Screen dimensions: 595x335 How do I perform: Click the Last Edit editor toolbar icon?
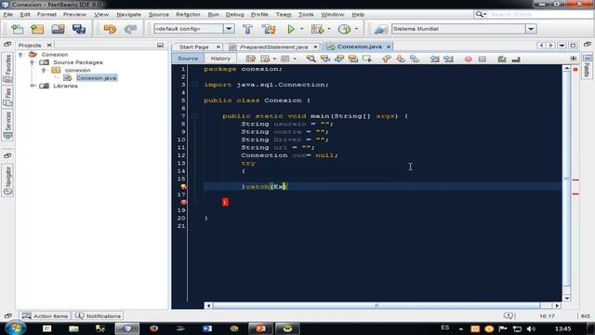pyautogui.click(x=251, y=59)
